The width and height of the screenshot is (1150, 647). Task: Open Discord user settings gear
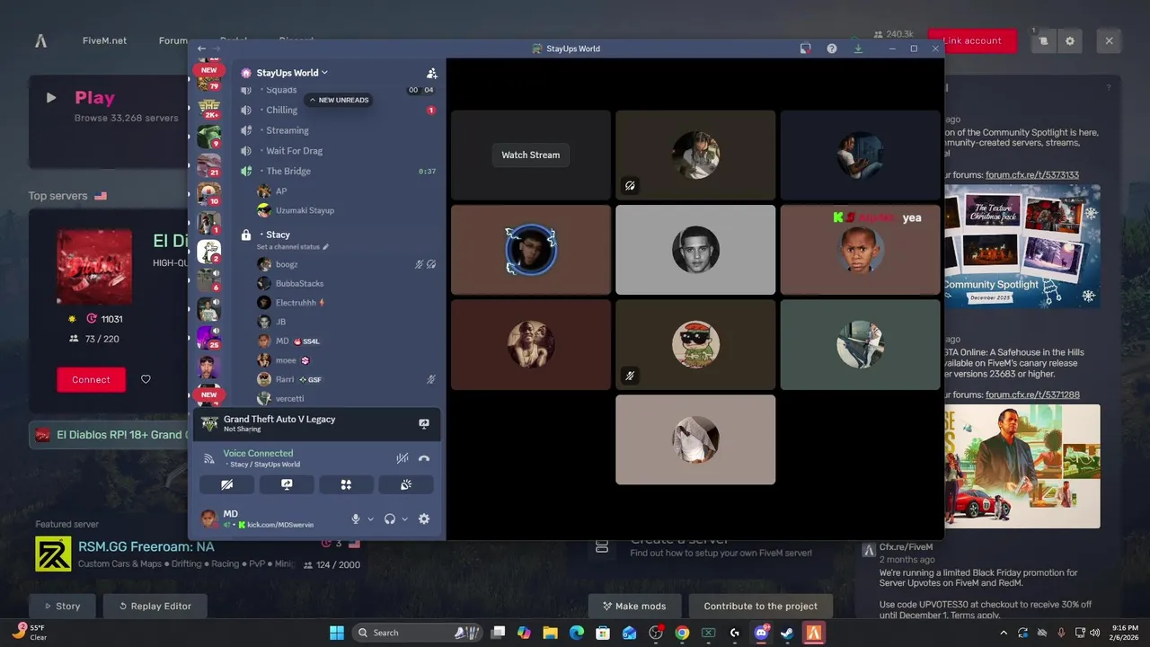tap(424, 518)
